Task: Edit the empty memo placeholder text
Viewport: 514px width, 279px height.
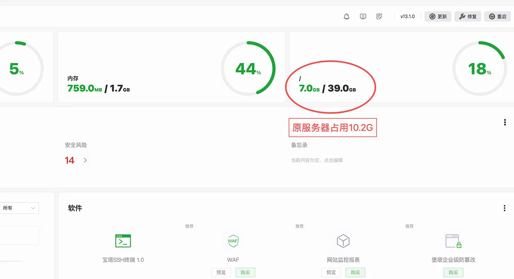Action: pyautogui.click(x=317, y=160)
